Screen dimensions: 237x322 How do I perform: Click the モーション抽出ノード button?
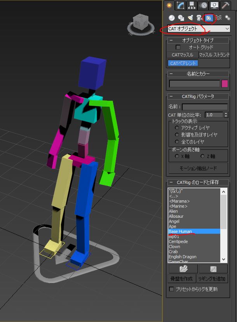pyautogui.click(x=198, y=168)
